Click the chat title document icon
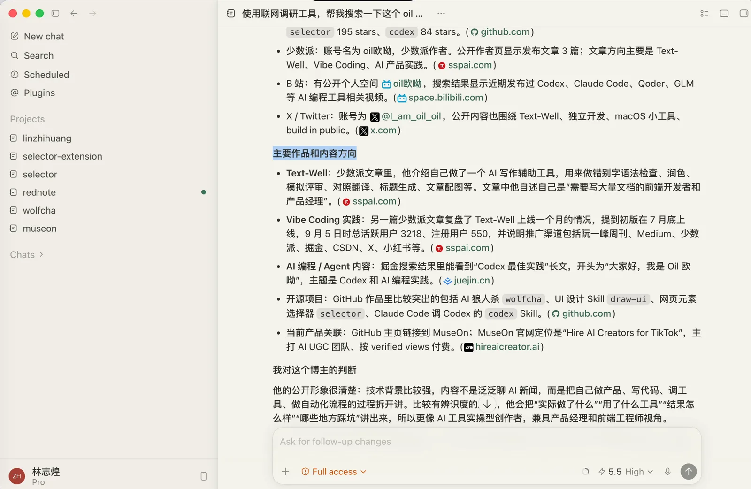Image resolution: width=751 pixels, height=489 pixels. 231,14
